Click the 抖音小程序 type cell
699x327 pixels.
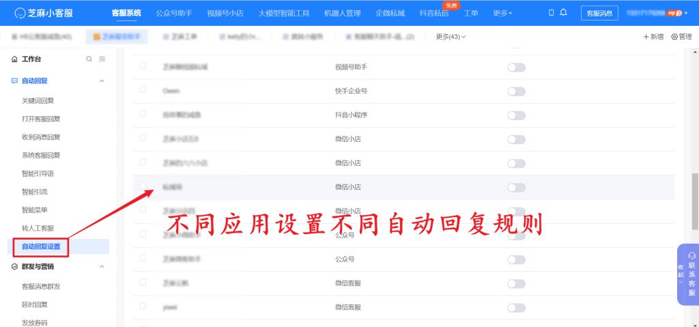point(352,115)
